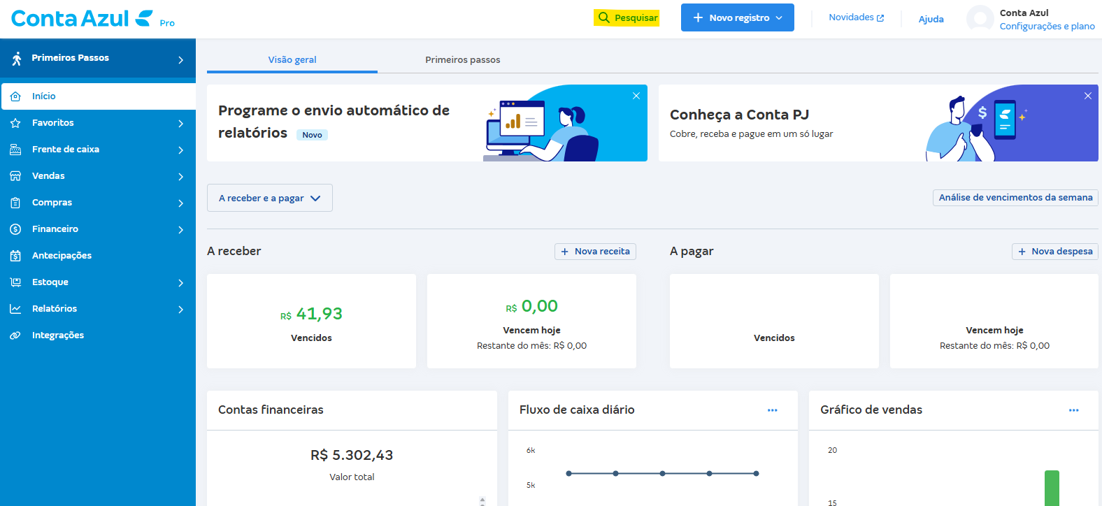This screenshot has height=506, width=1102.
Task: Click the R$ 5.302,43 total value
Action: (352, 456)
